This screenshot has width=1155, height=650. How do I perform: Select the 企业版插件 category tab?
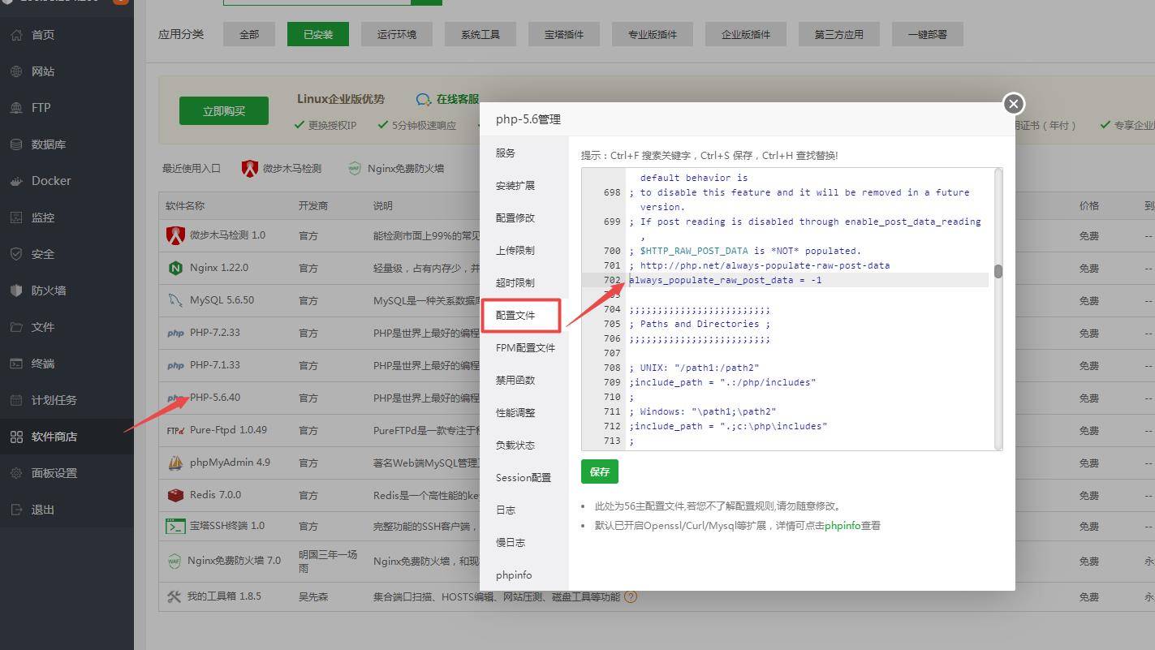click(746, 34)
